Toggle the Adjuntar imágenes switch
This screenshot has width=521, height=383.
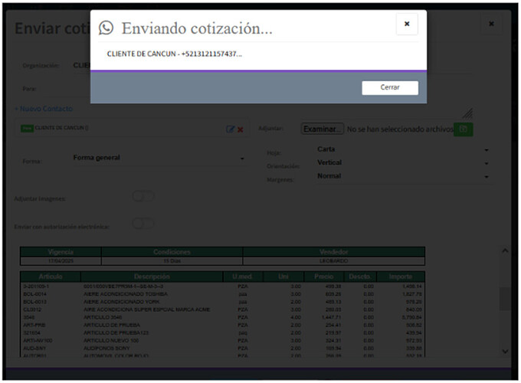[143, 197]
